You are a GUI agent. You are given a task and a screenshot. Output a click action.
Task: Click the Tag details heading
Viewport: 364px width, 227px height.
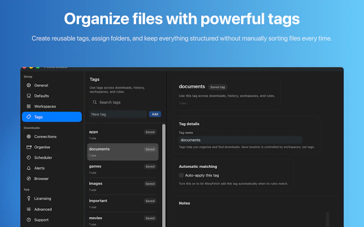(x=189, y=124)
